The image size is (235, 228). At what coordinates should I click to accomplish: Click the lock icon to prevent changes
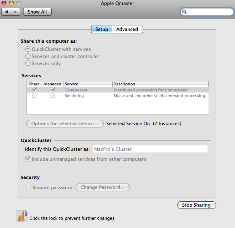click(x=22, y=216)
